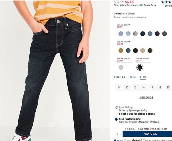172x141 pixels.
Task: Click the ADD TO BAG button
Action: tap(147, 134)
